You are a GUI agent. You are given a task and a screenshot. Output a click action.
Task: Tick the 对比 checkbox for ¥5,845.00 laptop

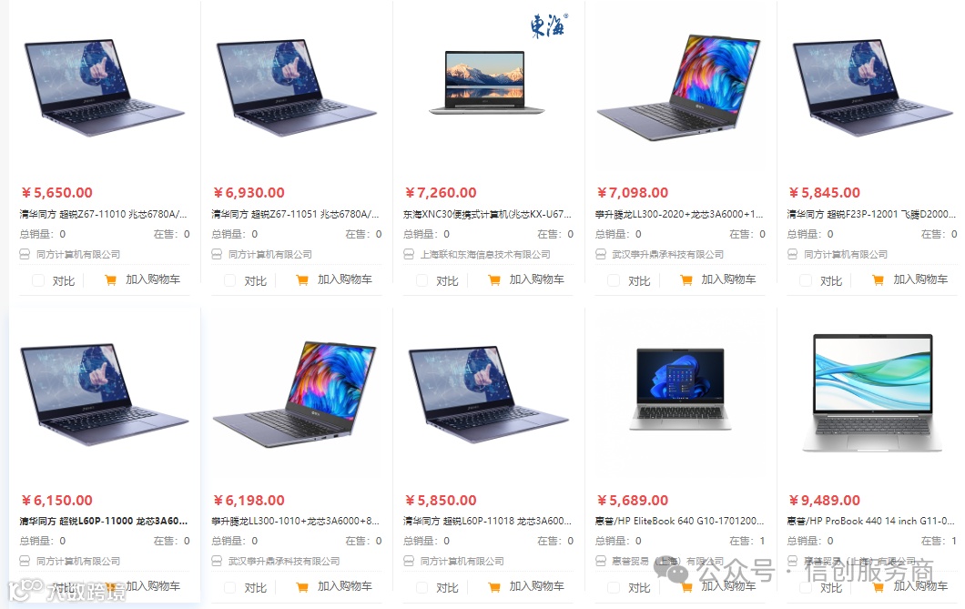(806, 280)
